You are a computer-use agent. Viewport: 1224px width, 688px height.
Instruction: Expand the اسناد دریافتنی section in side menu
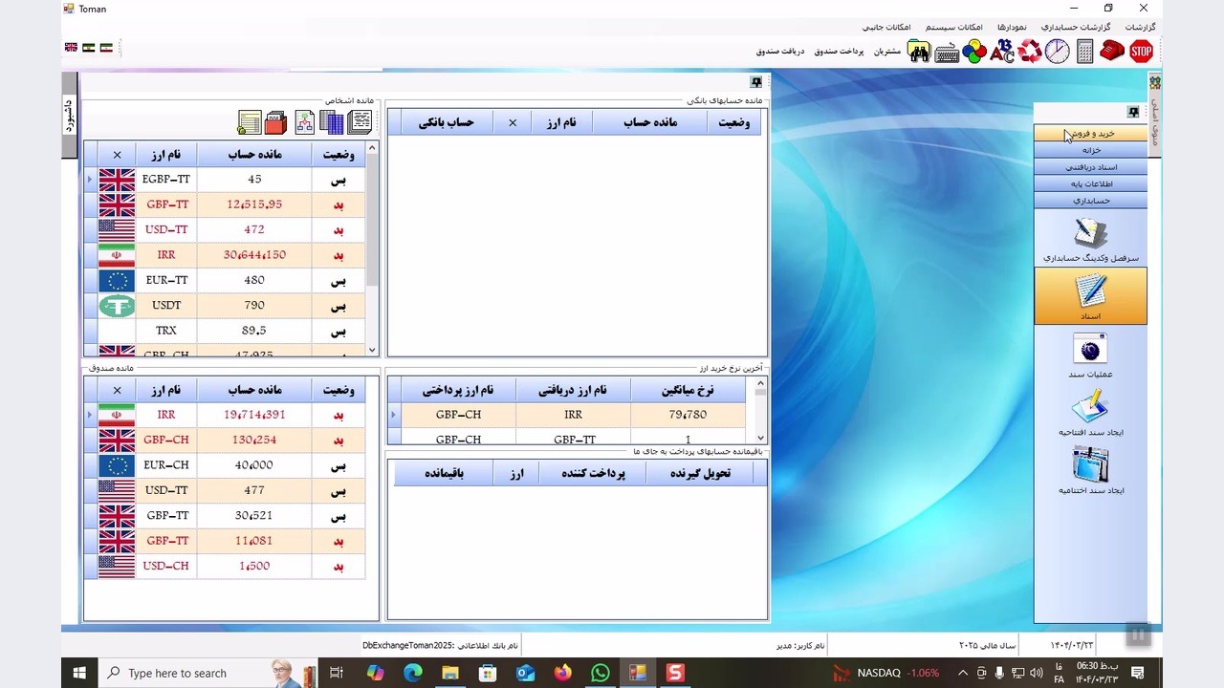click(x=1090, y=167)
